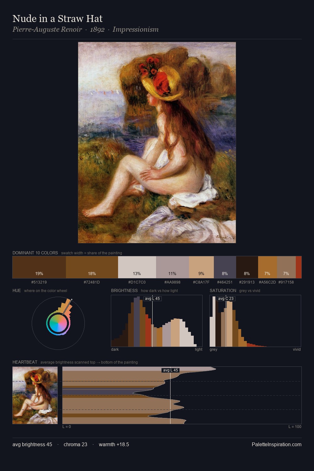
Task: Click the Impressionism style label
Action: 136,30
